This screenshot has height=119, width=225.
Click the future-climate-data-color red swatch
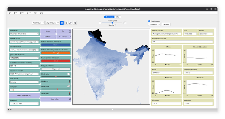click(56, 61)
